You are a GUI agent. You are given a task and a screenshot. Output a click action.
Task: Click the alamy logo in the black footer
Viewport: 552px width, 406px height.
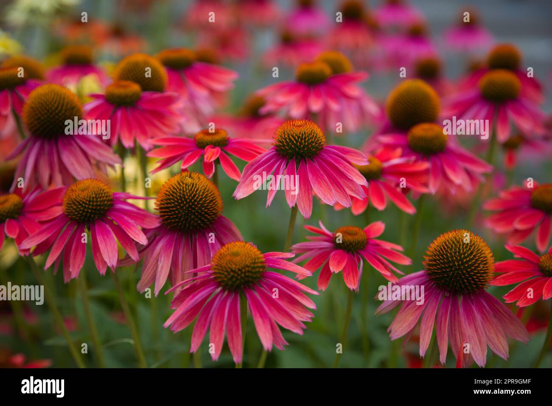coord(43,387)
